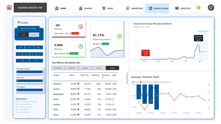Click the green up arrow in Canada row
The image size is (221, 124).
[x=78, y=104]
